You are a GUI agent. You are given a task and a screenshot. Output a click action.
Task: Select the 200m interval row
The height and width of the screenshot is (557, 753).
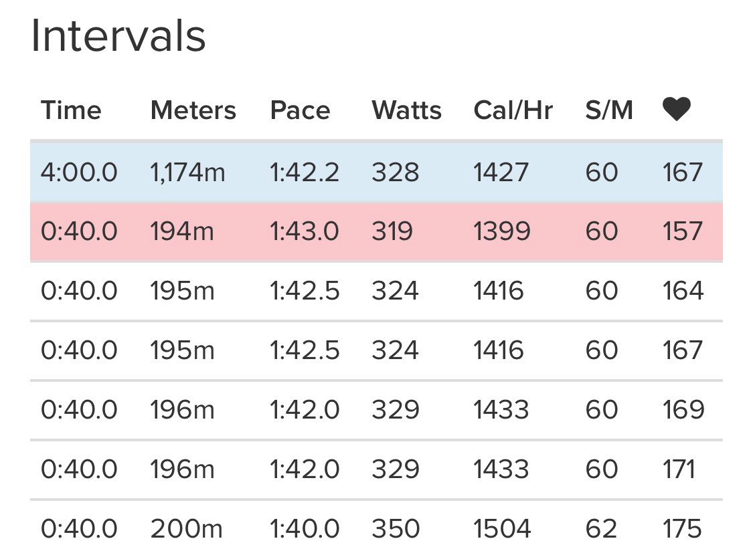click(376, 528)
